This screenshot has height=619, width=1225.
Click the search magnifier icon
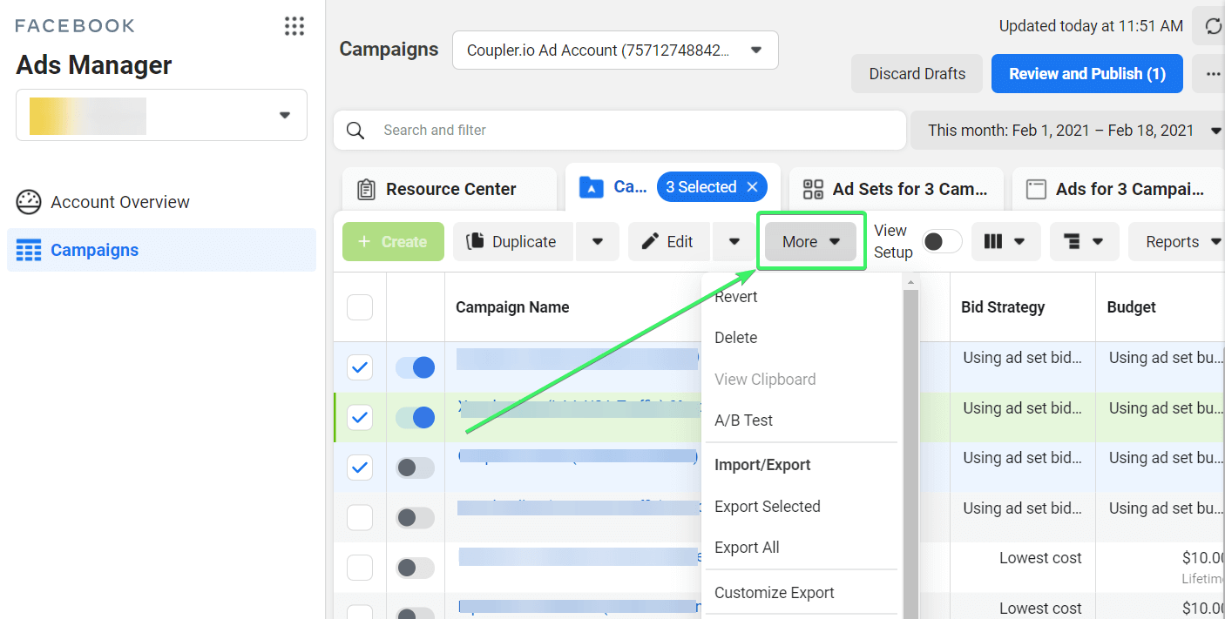point(355,130)
